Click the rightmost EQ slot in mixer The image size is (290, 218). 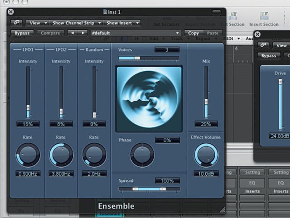coord(280,183)
